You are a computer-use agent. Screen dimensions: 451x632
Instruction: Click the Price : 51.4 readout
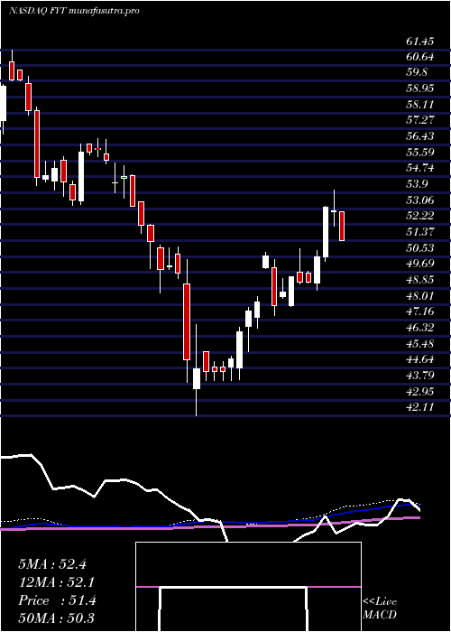tap(57, 600)
